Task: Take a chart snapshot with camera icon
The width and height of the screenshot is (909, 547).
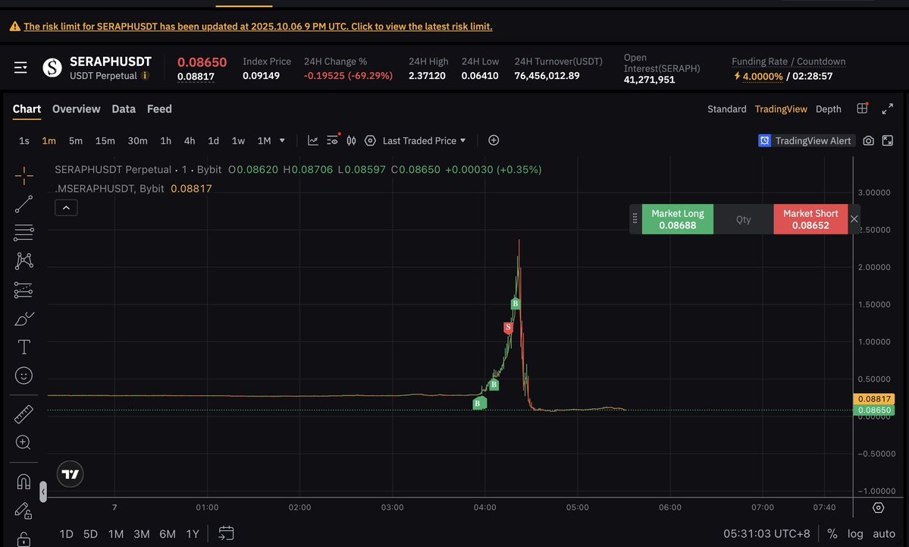Action: pos(868,140)
